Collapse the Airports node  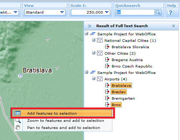(x=94, y=79)
